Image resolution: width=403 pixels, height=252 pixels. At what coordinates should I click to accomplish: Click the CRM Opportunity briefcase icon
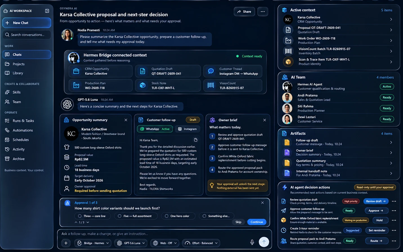[x=76, y=71]
